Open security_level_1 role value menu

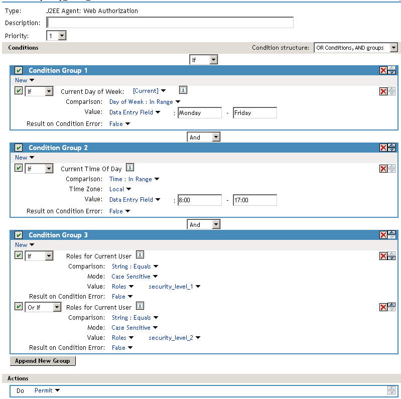[175, 287]
